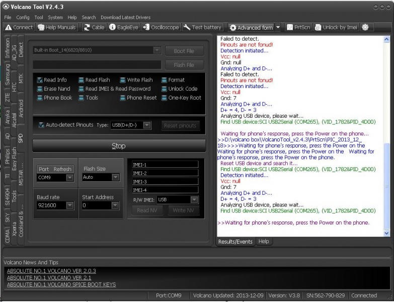
Task: Open ABSOLUTE NO.1 VOLCANO SPICE BOOT KEYS link
Action: tap(61, 284)
